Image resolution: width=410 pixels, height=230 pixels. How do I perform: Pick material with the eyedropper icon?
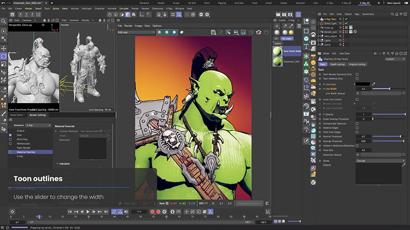(x=291, y=26)
